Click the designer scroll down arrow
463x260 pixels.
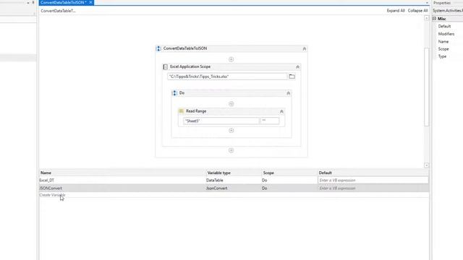[x=427, y=165]
